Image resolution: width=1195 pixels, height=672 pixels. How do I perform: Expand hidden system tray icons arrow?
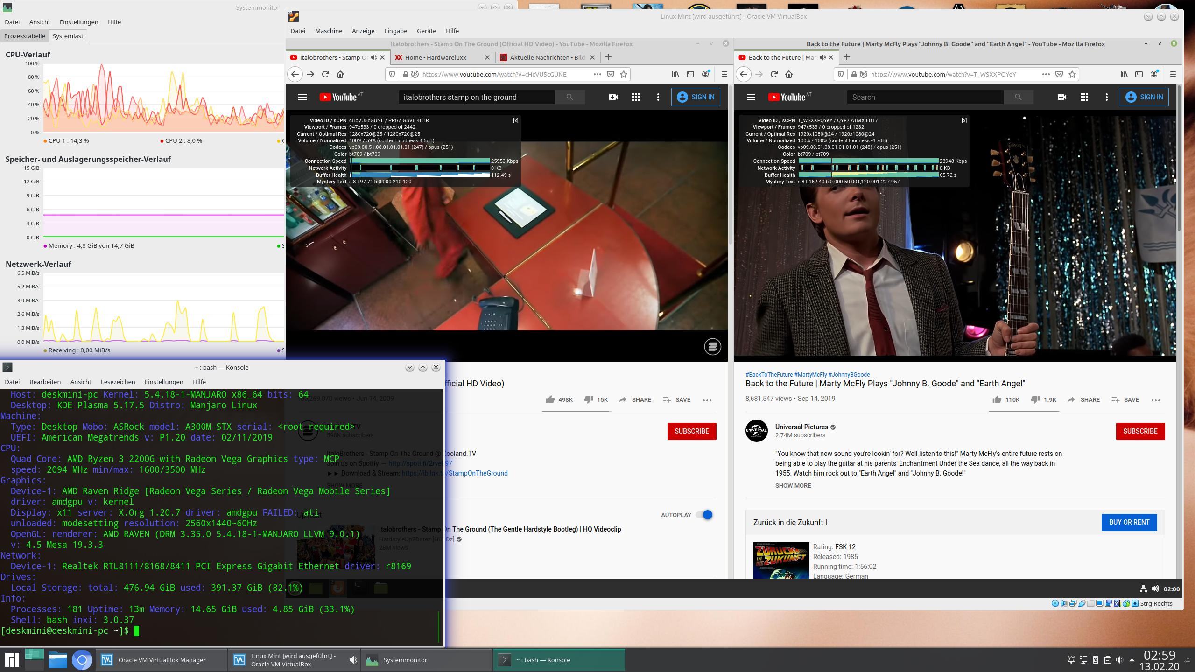pyautogui.click(x=1132, y=660)
